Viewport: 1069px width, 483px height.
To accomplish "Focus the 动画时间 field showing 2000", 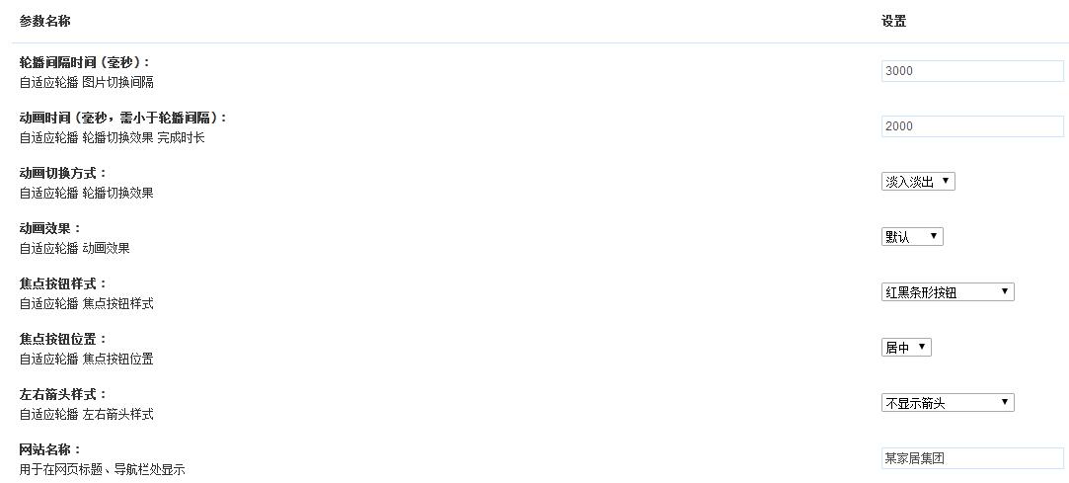I will (x=972, y=126).
